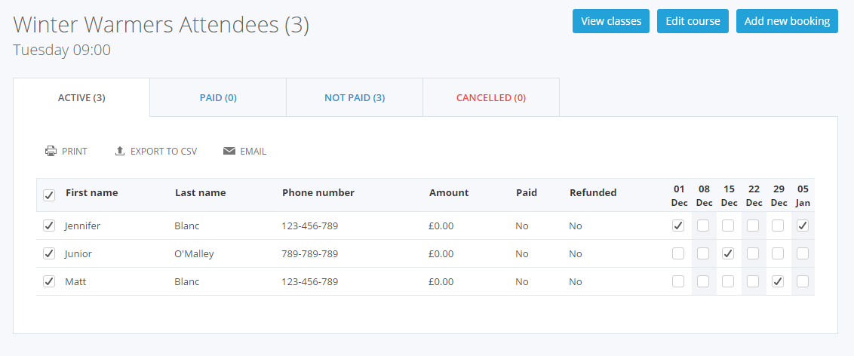Click the Last name column header
The height and width of the screenshot is (356, 854).
pos(200,192)
